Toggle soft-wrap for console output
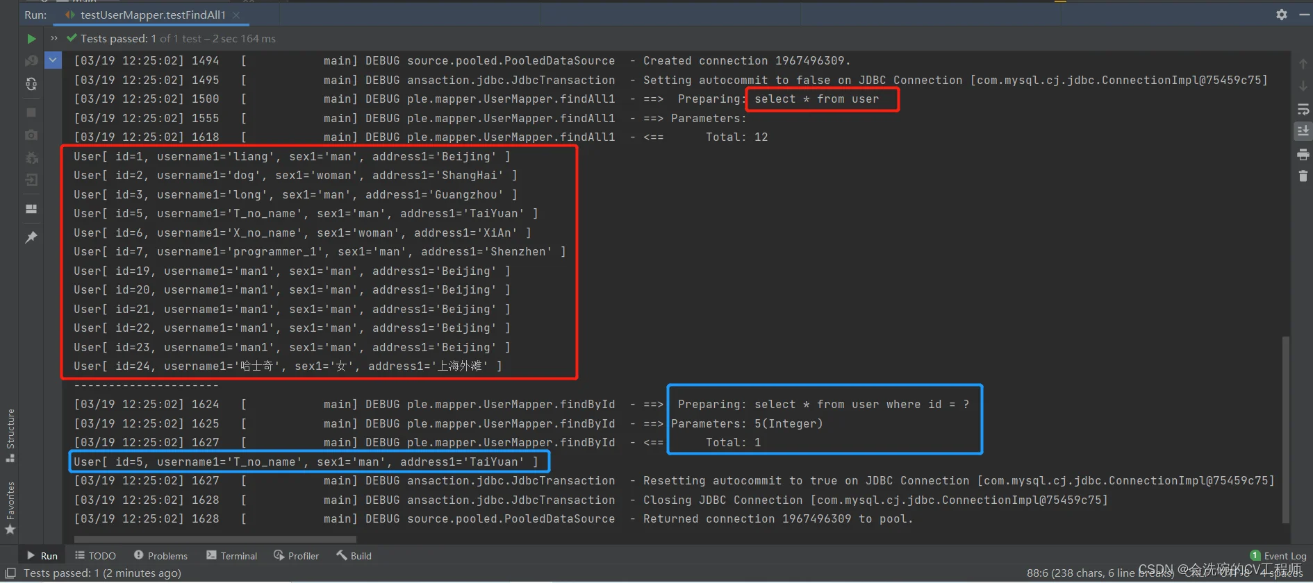Image resolution: width=1313 pixels, height=583 pixels. click(1303, 110)
